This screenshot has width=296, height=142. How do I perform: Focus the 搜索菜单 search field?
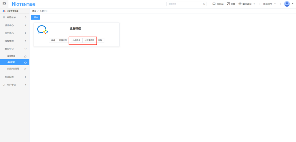pos(186,4)
